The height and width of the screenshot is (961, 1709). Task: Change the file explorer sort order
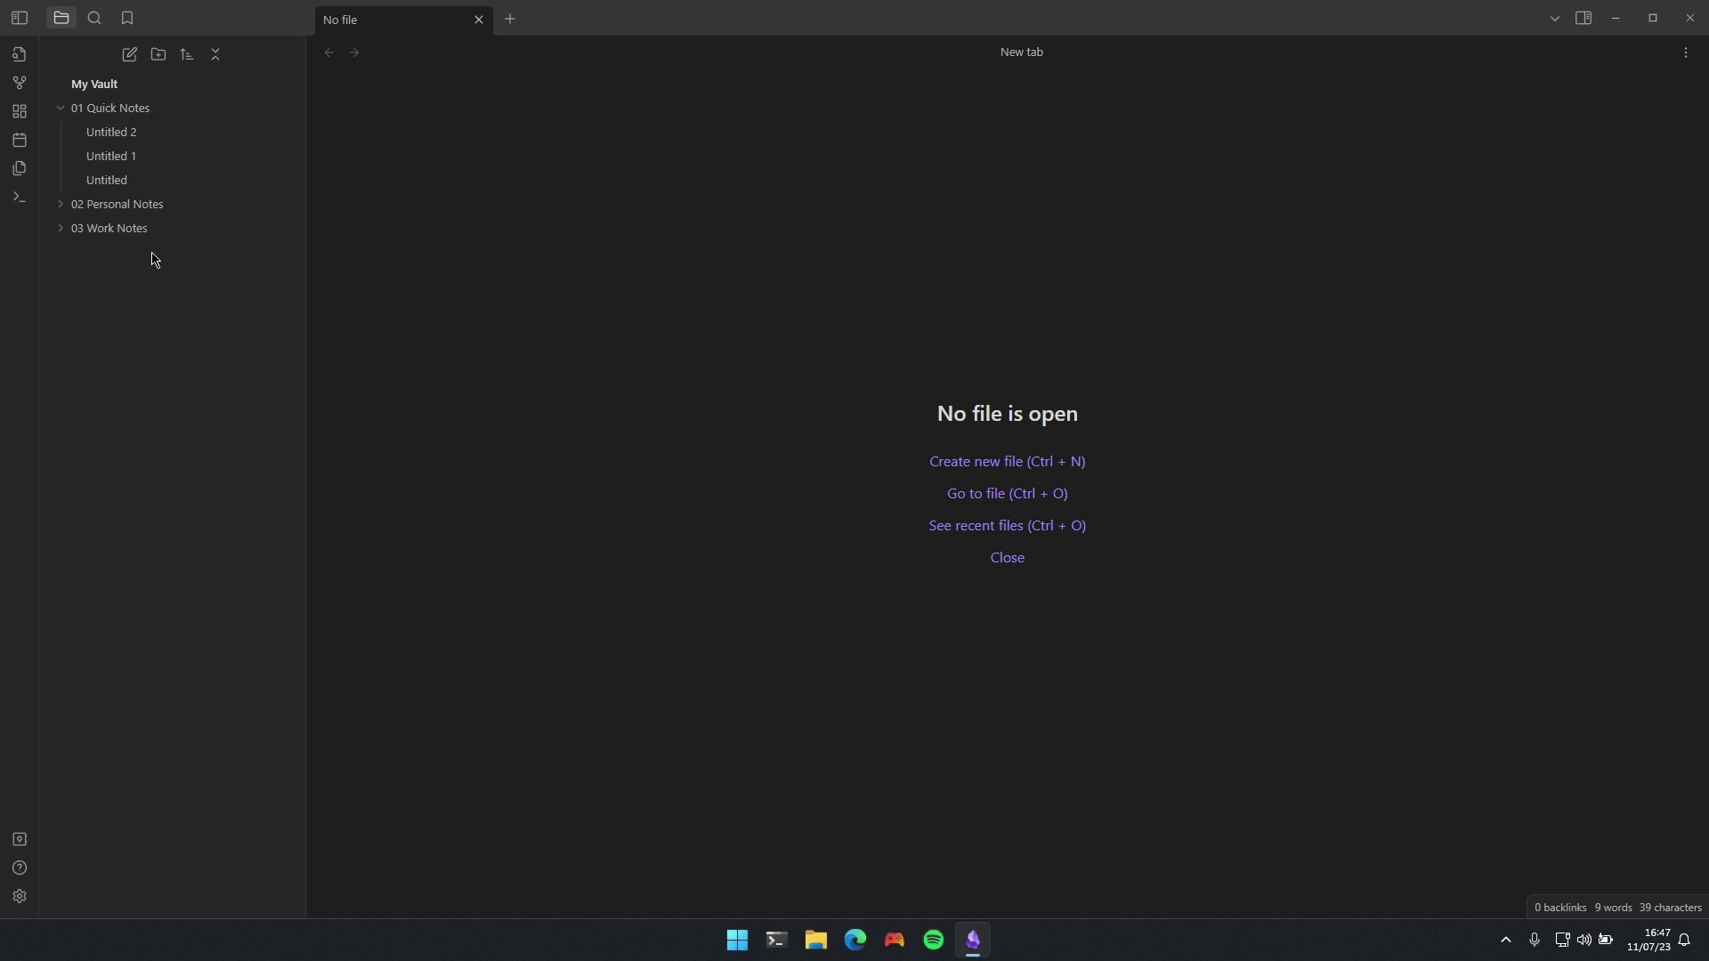click(187, 54)
